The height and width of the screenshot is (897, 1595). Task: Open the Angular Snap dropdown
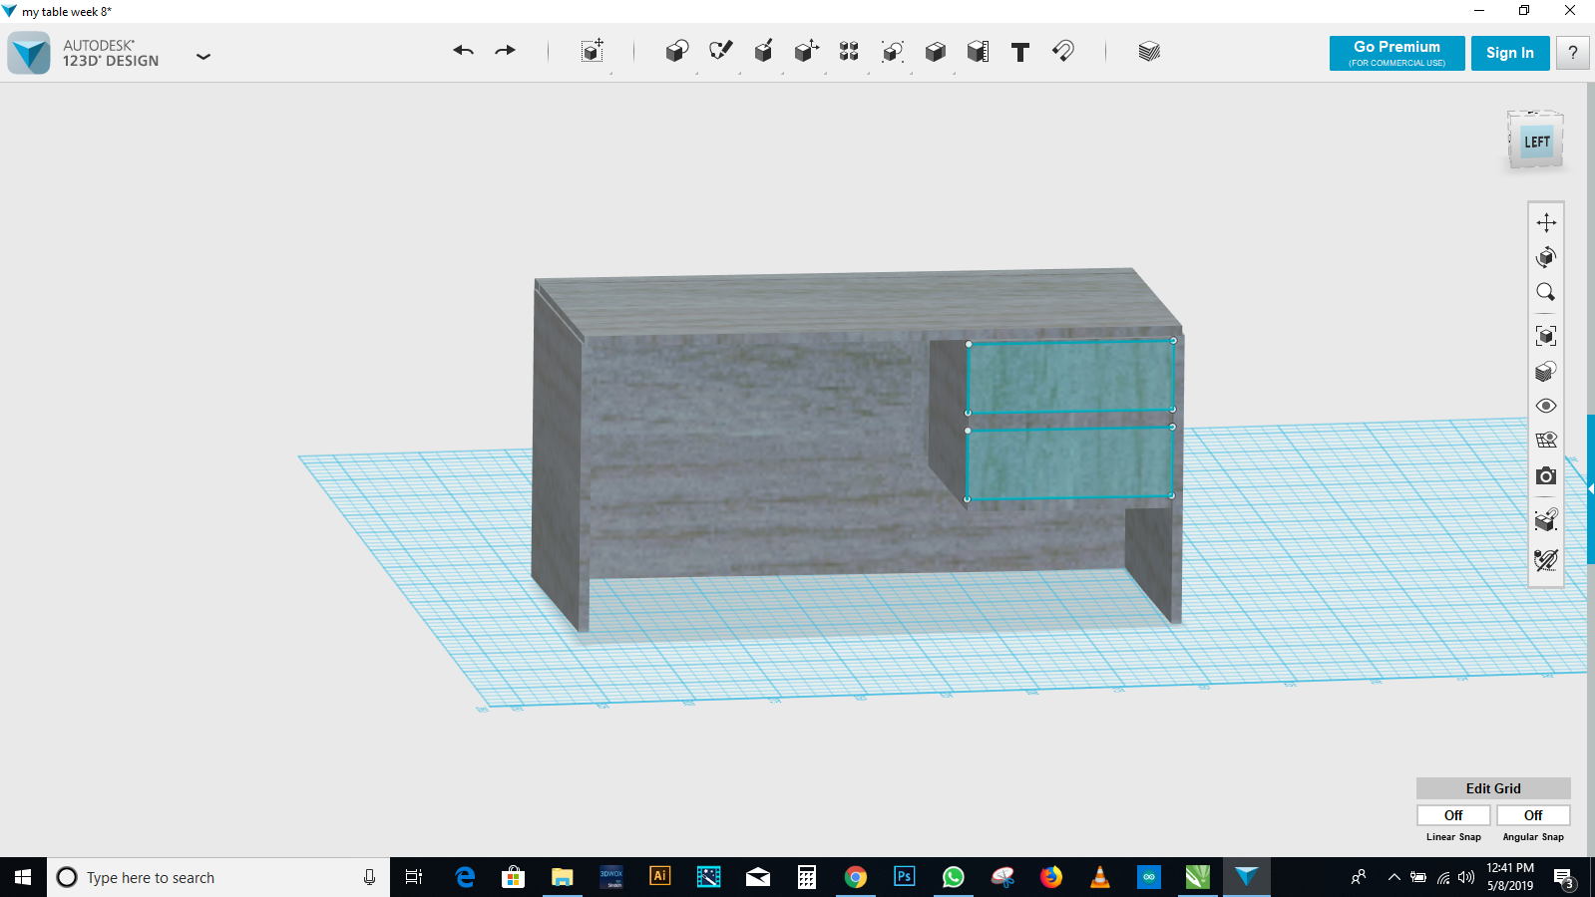coord(1533,815)
